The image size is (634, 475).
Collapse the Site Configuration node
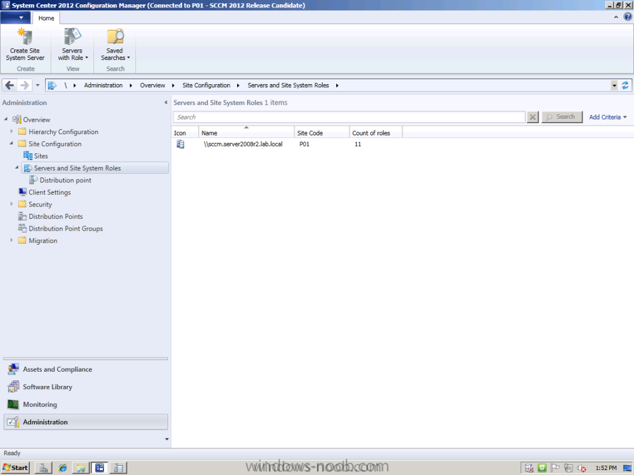click(x=11, y=143)
